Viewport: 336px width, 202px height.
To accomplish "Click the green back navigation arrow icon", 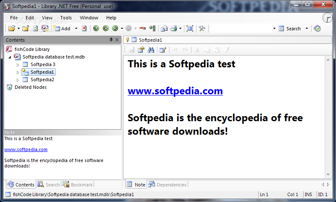I will click(115, 28).
